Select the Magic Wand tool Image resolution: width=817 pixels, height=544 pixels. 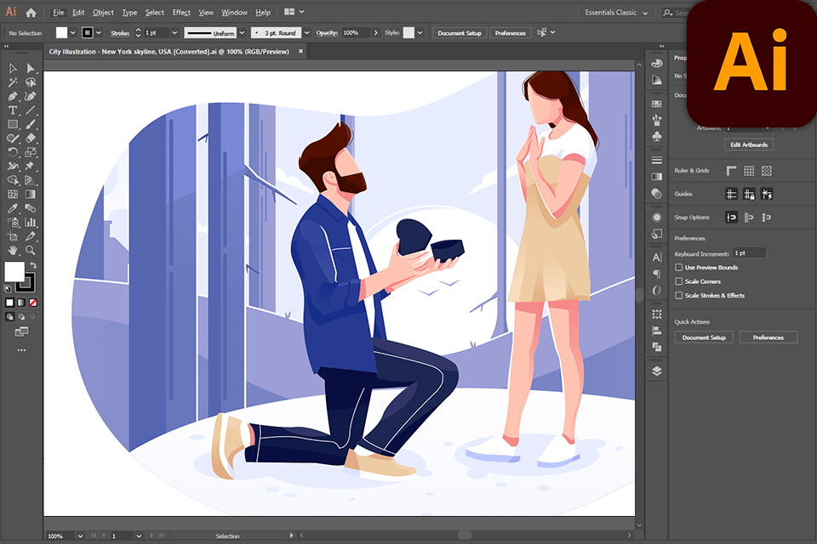pyautogui.click(x=13, y=82)
